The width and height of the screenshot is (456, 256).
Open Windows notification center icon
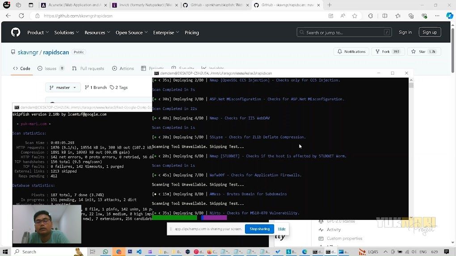click(447, 252)
